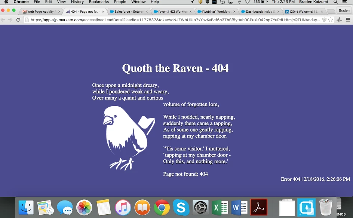Viewport: 353px width, 218px height.
Task: Open the AirPlay display menu
Action: point(231,2)
